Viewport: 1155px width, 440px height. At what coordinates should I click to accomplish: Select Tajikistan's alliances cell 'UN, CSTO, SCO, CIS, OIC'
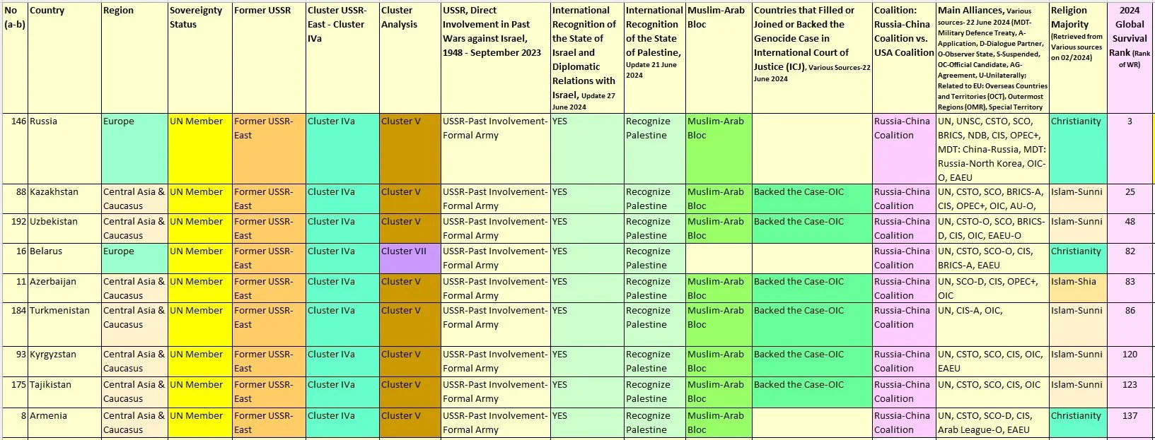tap(992, 392)
